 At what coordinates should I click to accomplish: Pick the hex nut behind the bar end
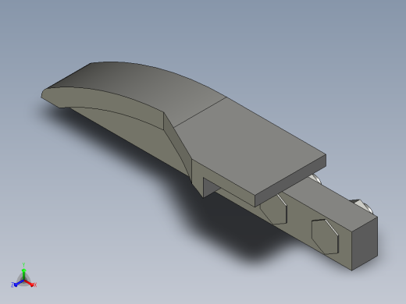pos(361,205)
